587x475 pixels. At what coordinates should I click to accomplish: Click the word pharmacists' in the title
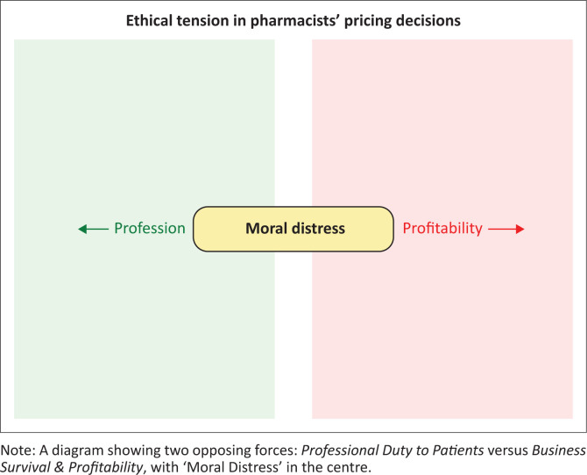point(295,21)
